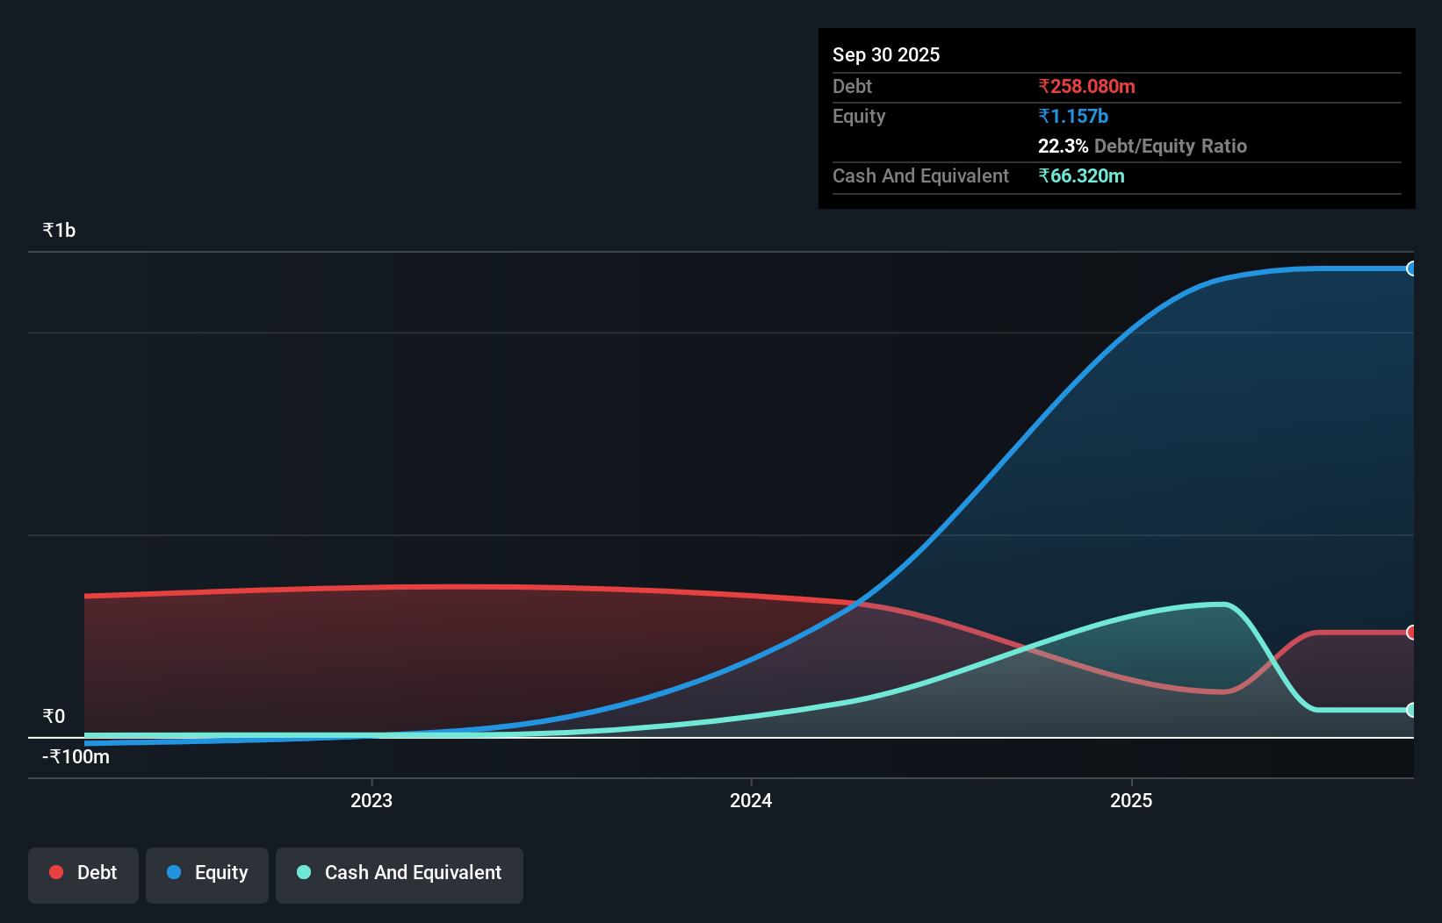This screenshot has width=1442, height=923.
Task: Click the ₹1.157b Equity value
Action: click(x=1072, y=116)
